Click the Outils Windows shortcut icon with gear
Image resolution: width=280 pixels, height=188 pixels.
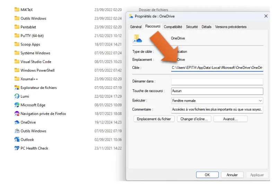pyautogui.click(x=17, y=131)
